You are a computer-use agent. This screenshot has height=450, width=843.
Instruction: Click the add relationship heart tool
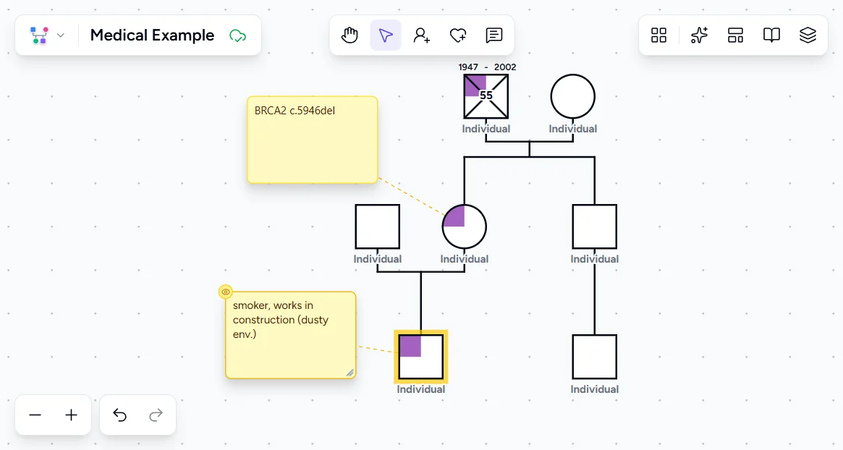(x=457, y=35)
